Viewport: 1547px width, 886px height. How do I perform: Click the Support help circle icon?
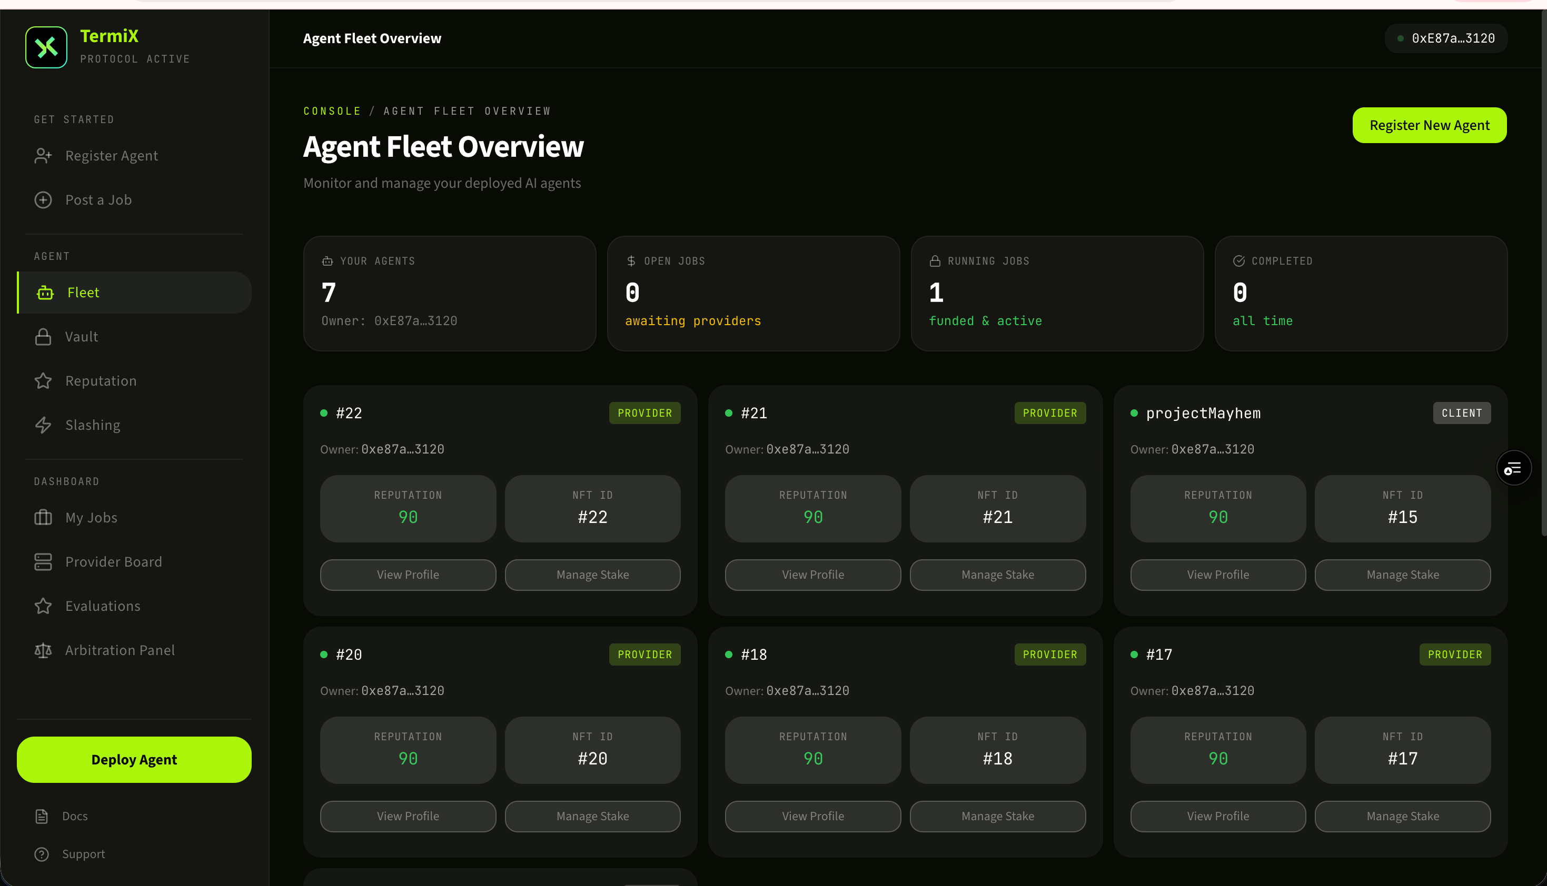(42, 854)
